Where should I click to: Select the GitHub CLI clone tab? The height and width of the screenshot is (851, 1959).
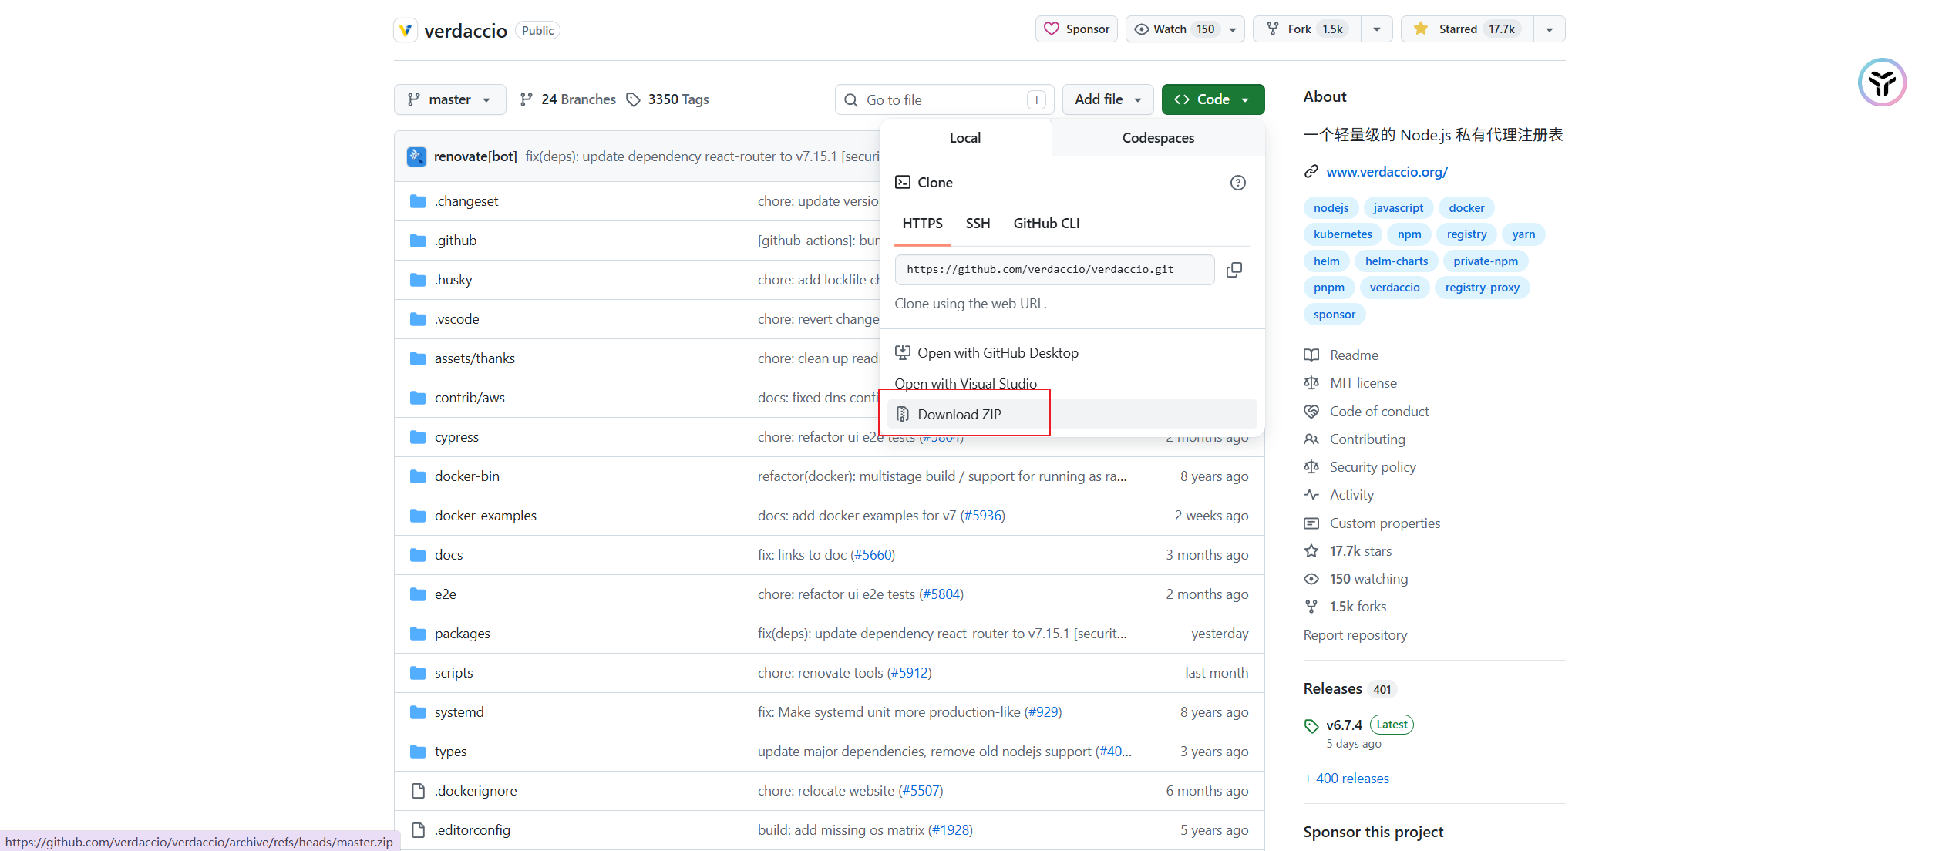coord(1046,224)
